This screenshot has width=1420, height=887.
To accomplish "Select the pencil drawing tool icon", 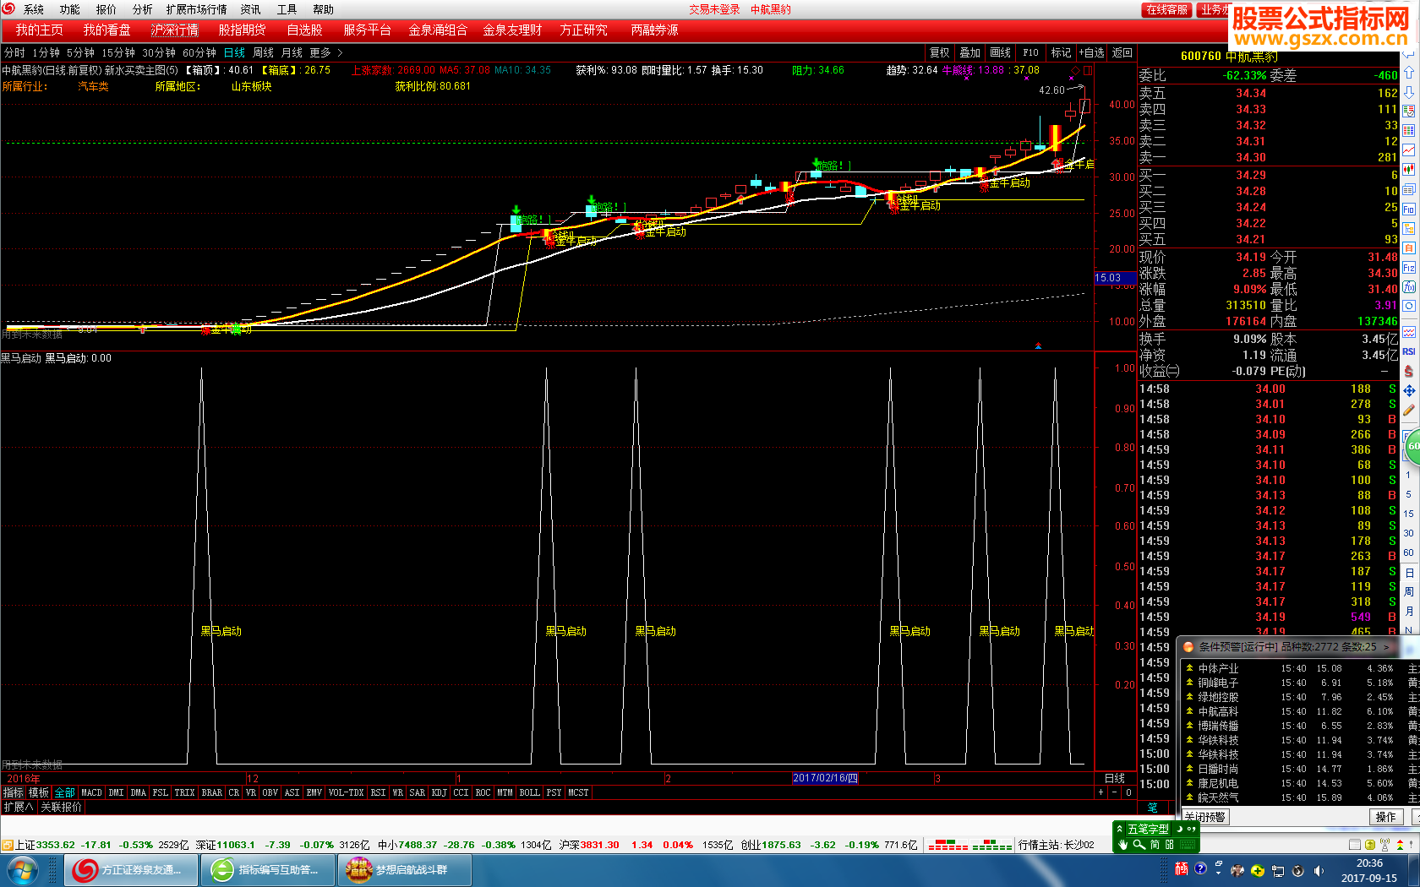I will click(1409, 410).
